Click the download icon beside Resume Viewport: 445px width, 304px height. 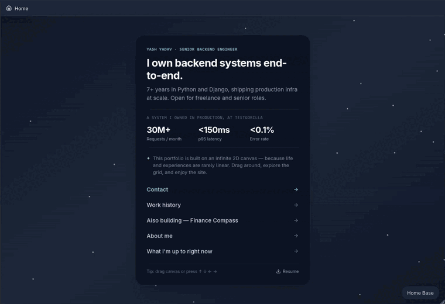278,271
